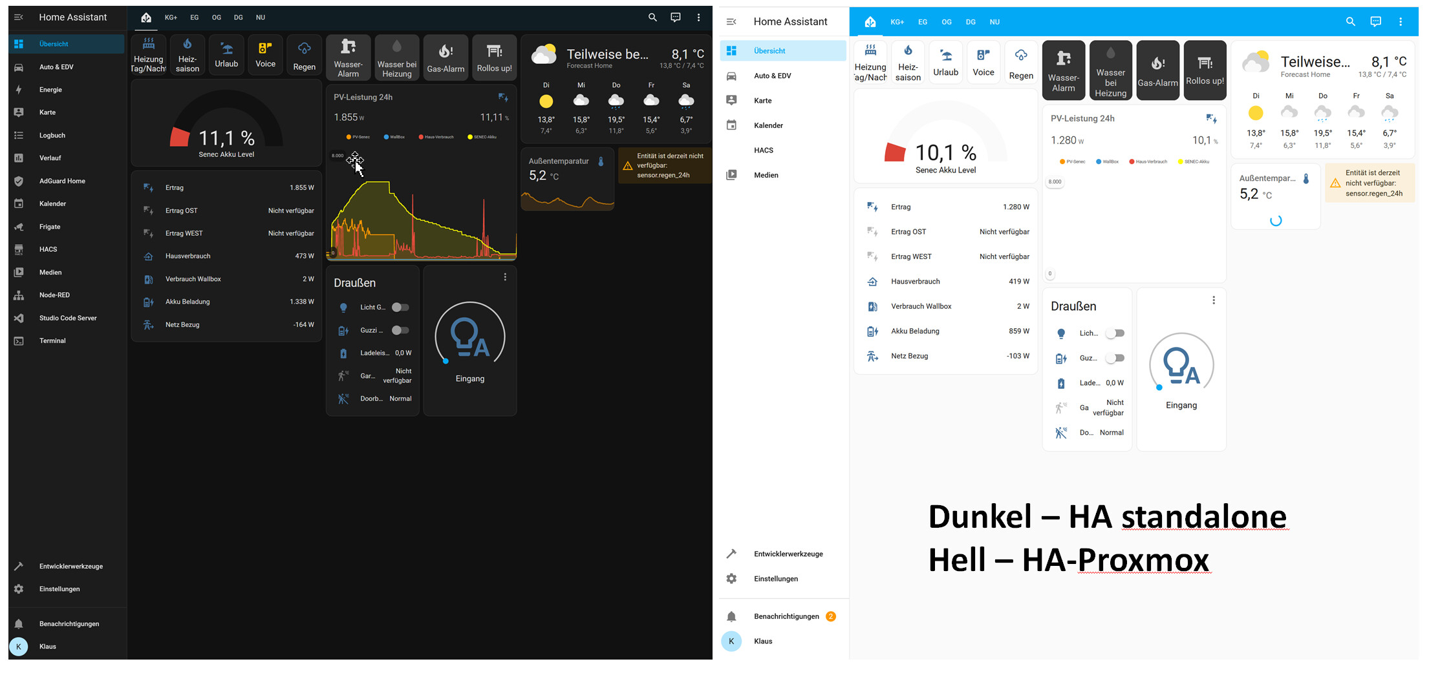Open Senec Akku Level gauge, light window
Screen dimensions: 1429x677
click(x=945, y=136)
